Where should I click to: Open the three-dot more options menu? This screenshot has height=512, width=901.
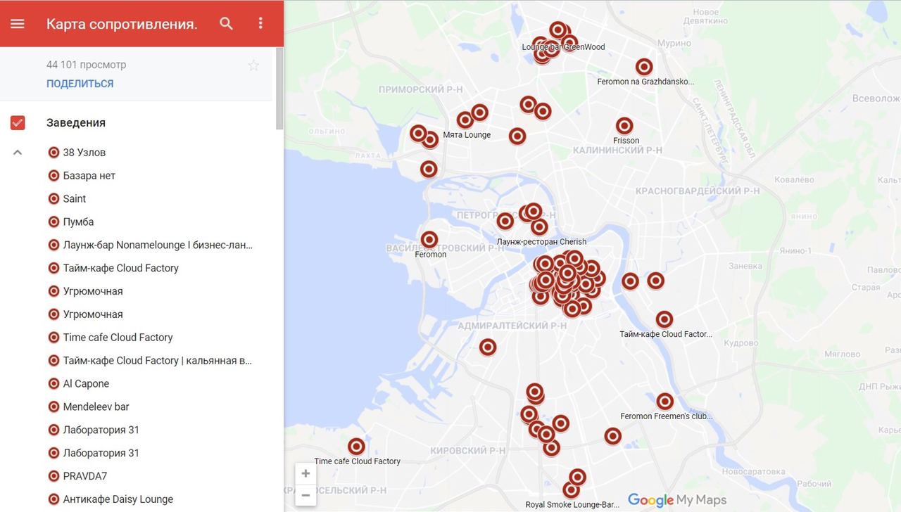[260, 23]
